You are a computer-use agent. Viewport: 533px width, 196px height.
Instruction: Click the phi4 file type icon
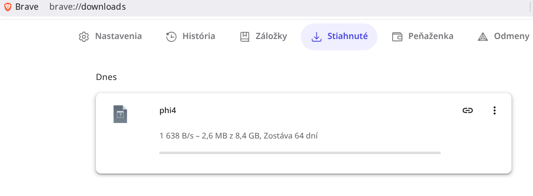[120, 114]
